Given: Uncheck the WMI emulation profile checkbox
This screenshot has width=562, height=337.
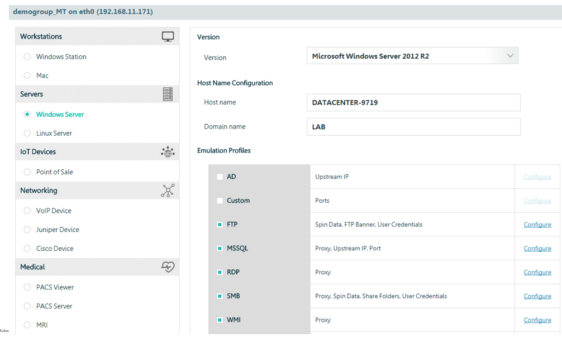Looking at the screenshot, I should pos(220,320).
